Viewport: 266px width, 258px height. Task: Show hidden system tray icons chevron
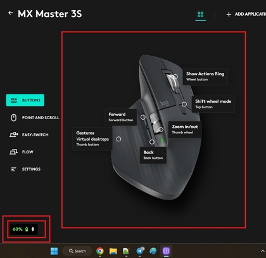(x=263, y=251)
